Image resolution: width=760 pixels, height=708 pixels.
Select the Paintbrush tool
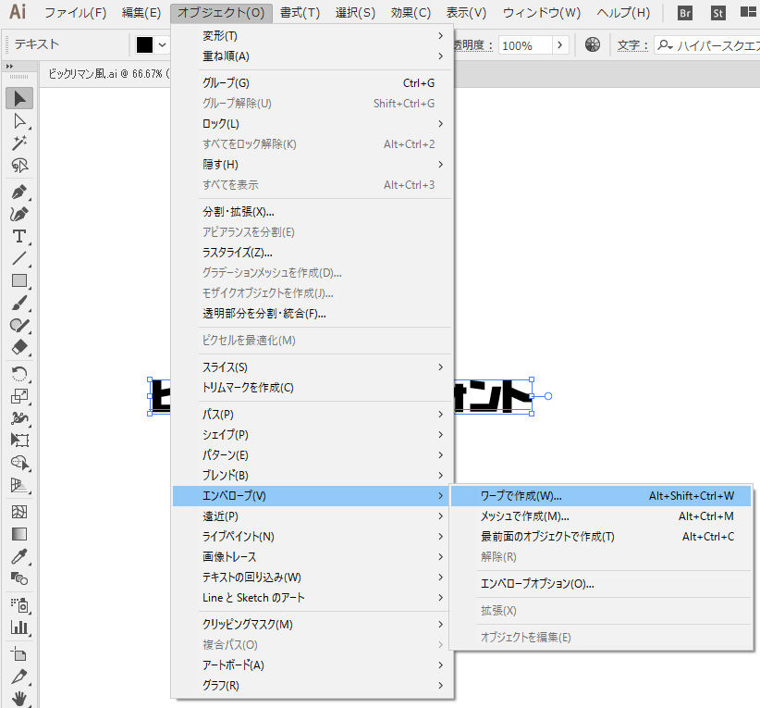click(x=19, y=303)
